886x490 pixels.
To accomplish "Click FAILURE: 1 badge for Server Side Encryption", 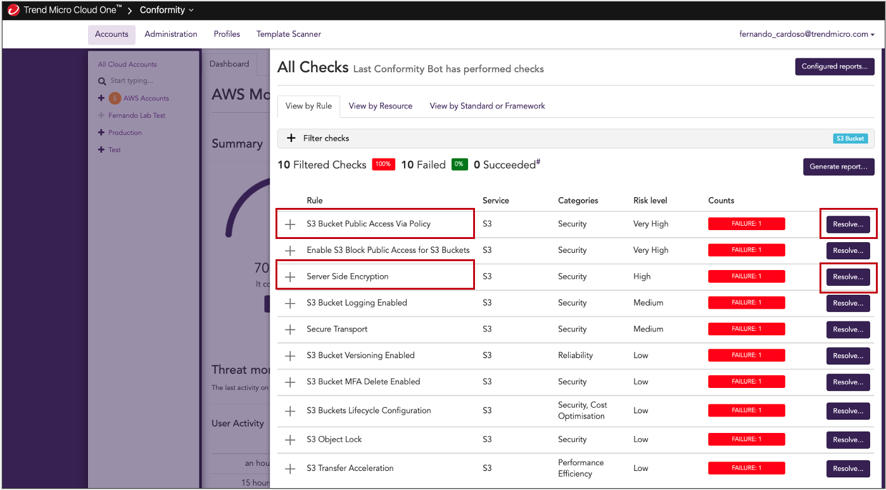I will (747, 276).
